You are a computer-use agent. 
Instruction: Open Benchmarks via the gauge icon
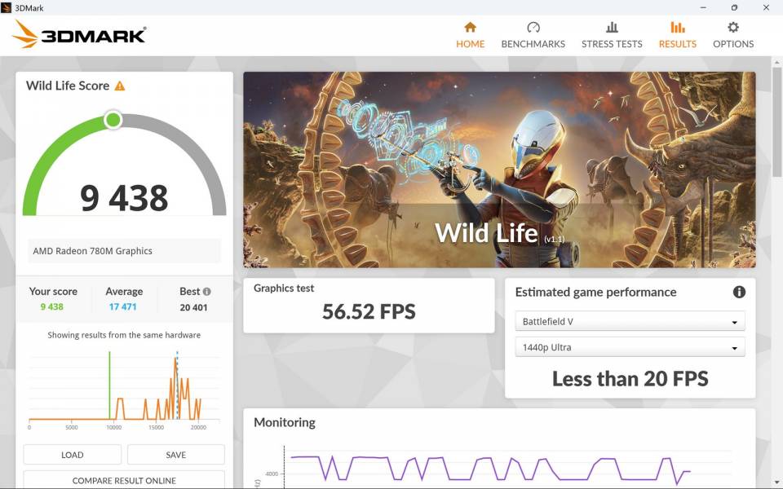(533, 27)
